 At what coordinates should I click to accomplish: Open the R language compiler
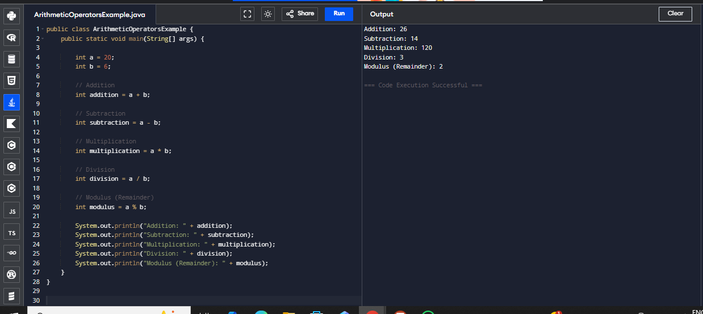pyautogui.click(x=11, y=37)
